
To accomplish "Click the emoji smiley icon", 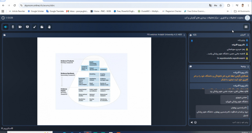I will [x=195, y=122].
